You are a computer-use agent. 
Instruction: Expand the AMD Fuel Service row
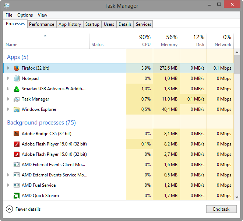(x=8, y=185)
